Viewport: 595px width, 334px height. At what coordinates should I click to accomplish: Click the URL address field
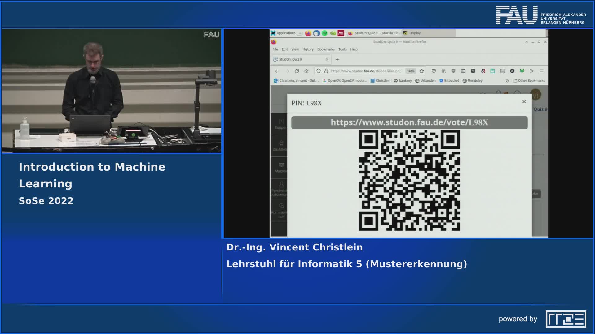[x=366, y=71]
